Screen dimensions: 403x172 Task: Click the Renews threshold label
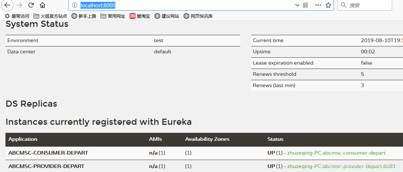(x=274, y=74)
